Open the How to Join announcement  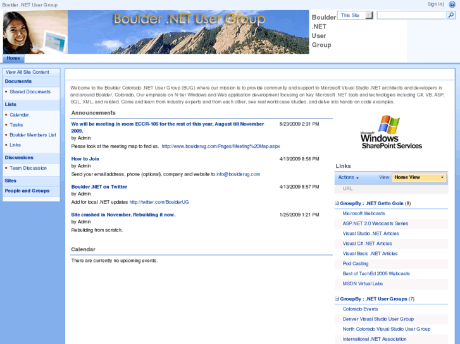(85, 158)
